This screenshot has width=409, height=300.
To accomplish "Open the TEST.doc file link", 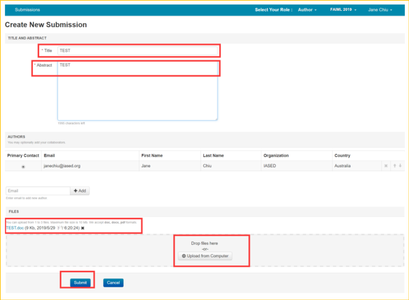I will [15, 228].
